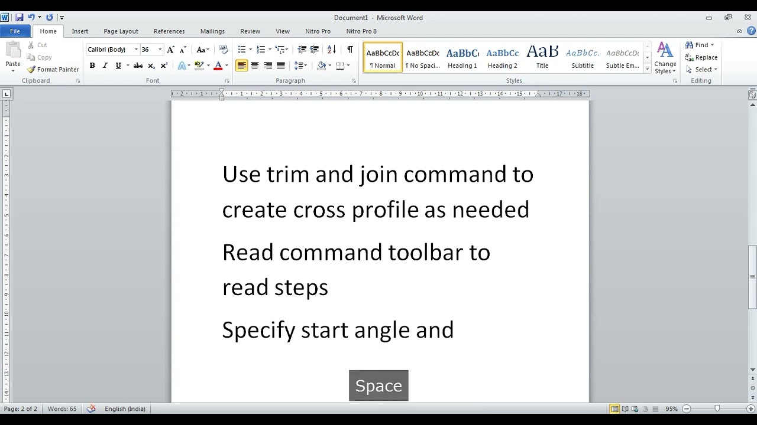Click Copy in Clipboard group
Viewport: 757px width, 425px height.
39,57
